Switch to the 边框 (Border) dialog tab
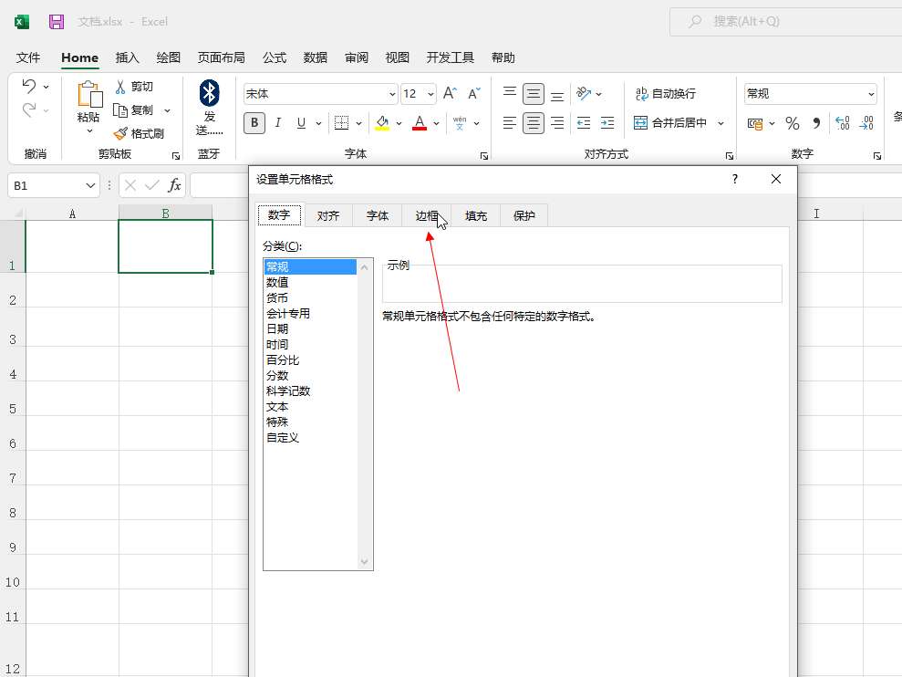Image resolution: width=902 pixels, height=677 pixels. point(426,216)
